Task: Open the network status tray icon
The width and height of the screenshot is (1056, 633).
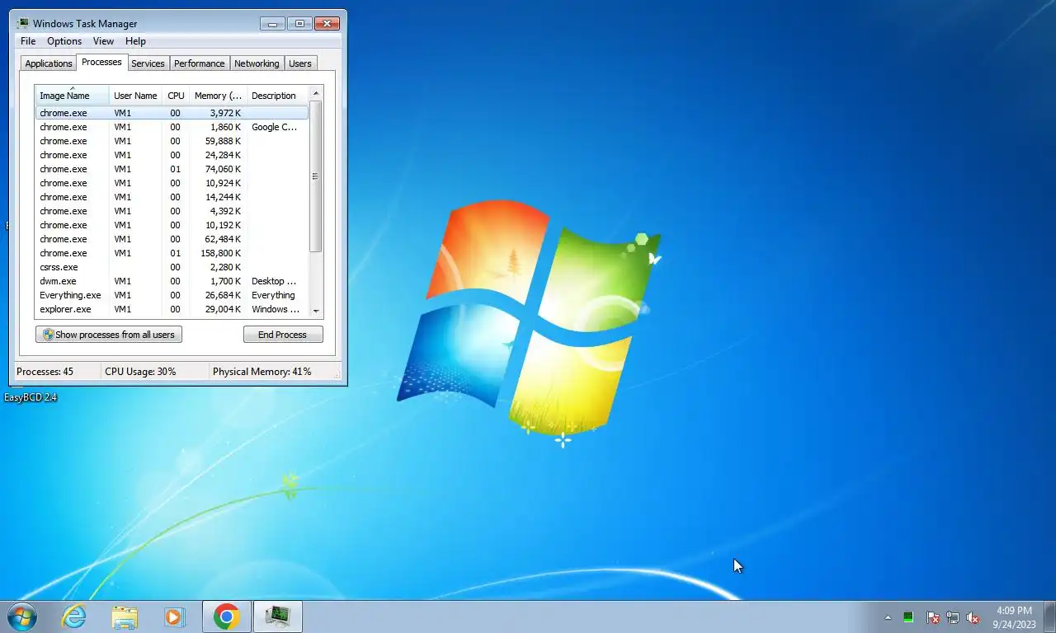Action: (953, 617)
